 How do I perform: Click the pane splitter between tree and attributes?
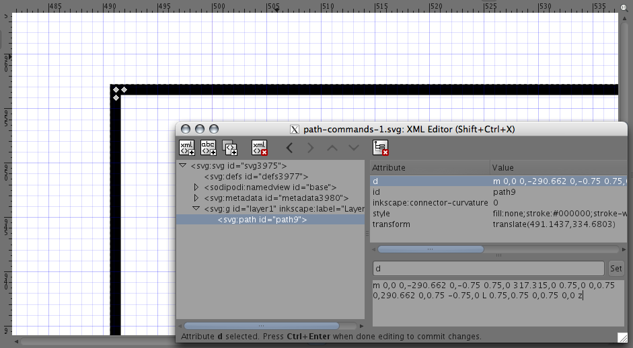pos(367,233)
